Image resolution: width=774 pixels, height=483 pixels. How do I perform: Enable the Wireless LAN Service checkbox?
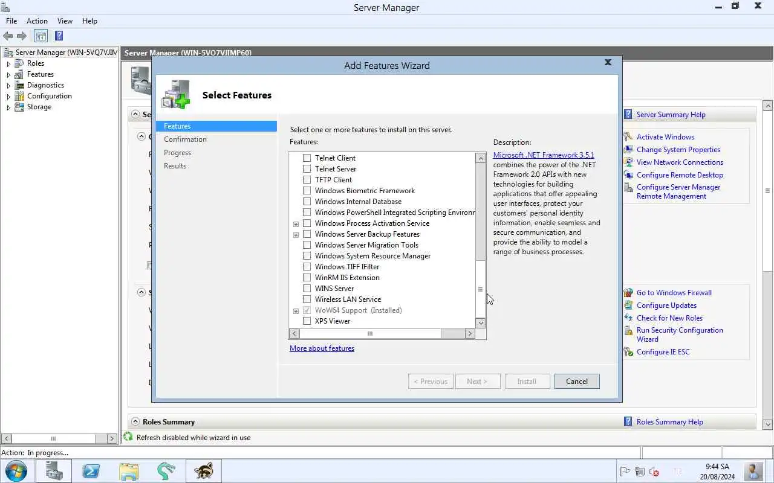pos(307,299)
